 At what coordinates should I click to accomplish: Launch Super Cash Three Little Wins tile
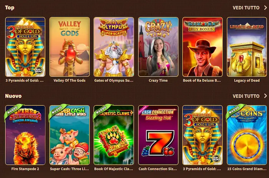(70, 135)
